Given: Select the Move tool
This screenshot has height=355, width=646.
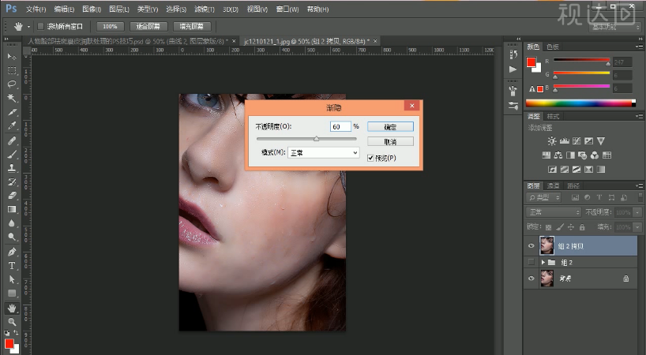Looking at the screenshot, I should pyautogui.click(x=12, y=56).
